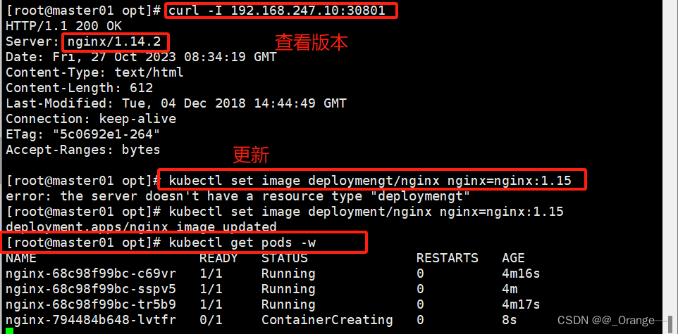
Task: Click the Last-Modified header line
Action: (x=175, y=103)
